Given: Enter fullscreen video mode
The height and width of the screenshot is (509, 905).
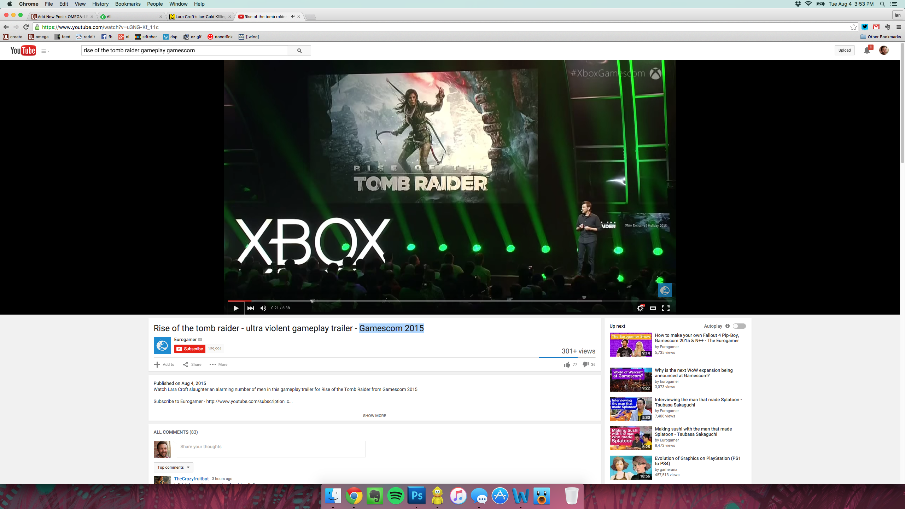Looking at the screenshot, I should [x=666, y=308].
